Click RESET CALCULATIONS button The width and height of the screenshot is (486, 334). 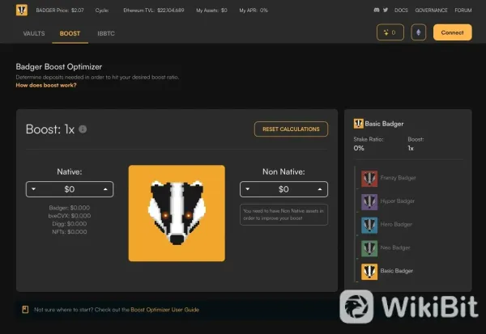click(x=291, y=129)
